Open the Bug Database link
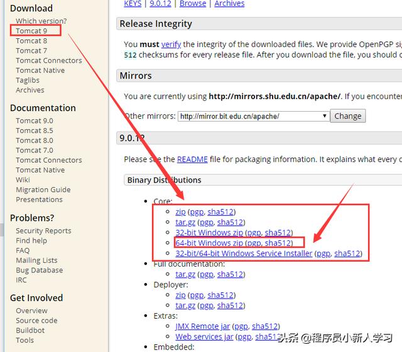This screenshot has width=402, height=352. 39,270
